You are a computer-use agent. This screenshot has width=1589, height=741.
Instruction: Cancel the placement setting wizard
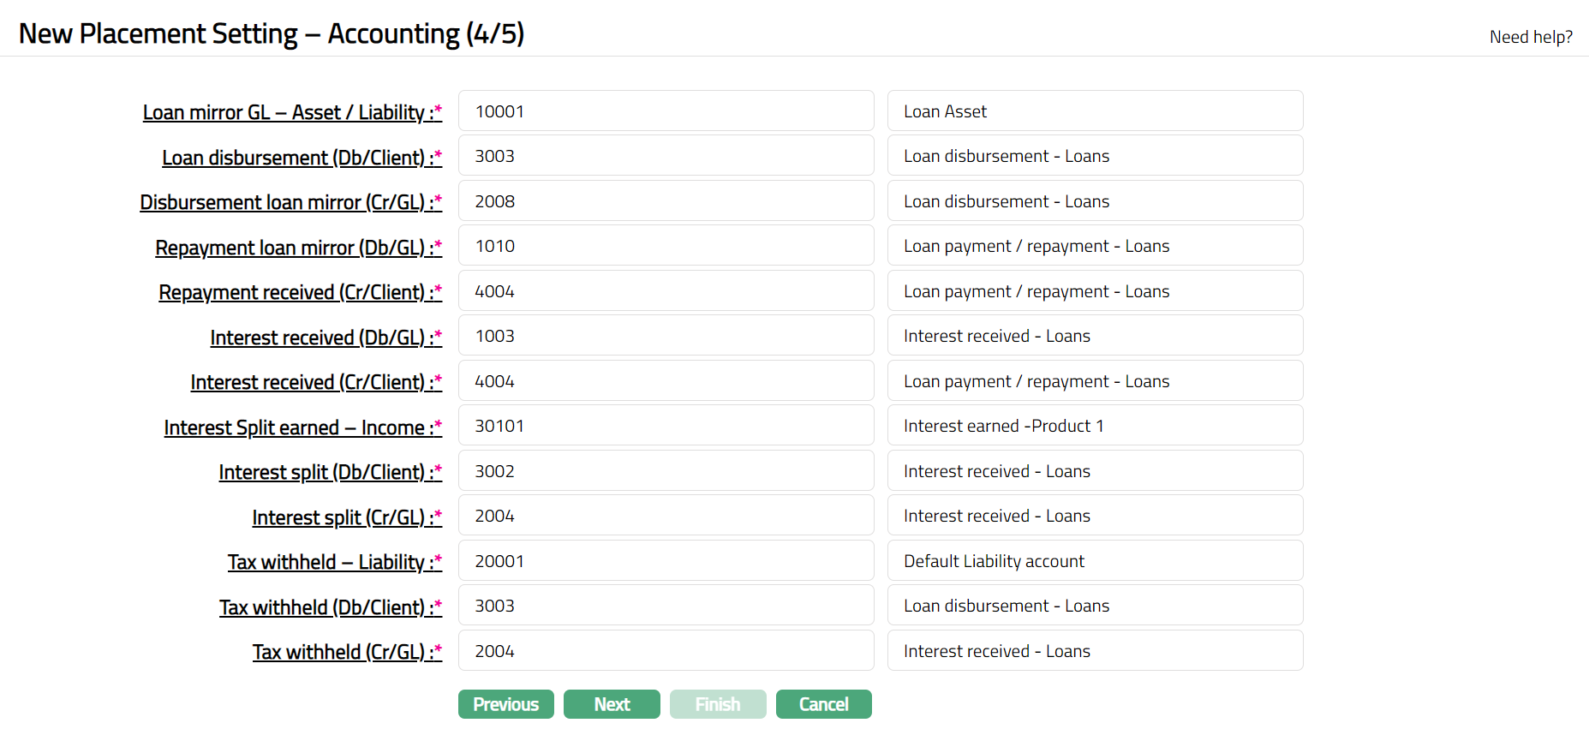[823, 704]
